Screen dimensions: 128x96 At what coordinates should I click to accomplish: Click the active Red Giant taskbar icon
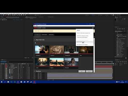(34, 82)
